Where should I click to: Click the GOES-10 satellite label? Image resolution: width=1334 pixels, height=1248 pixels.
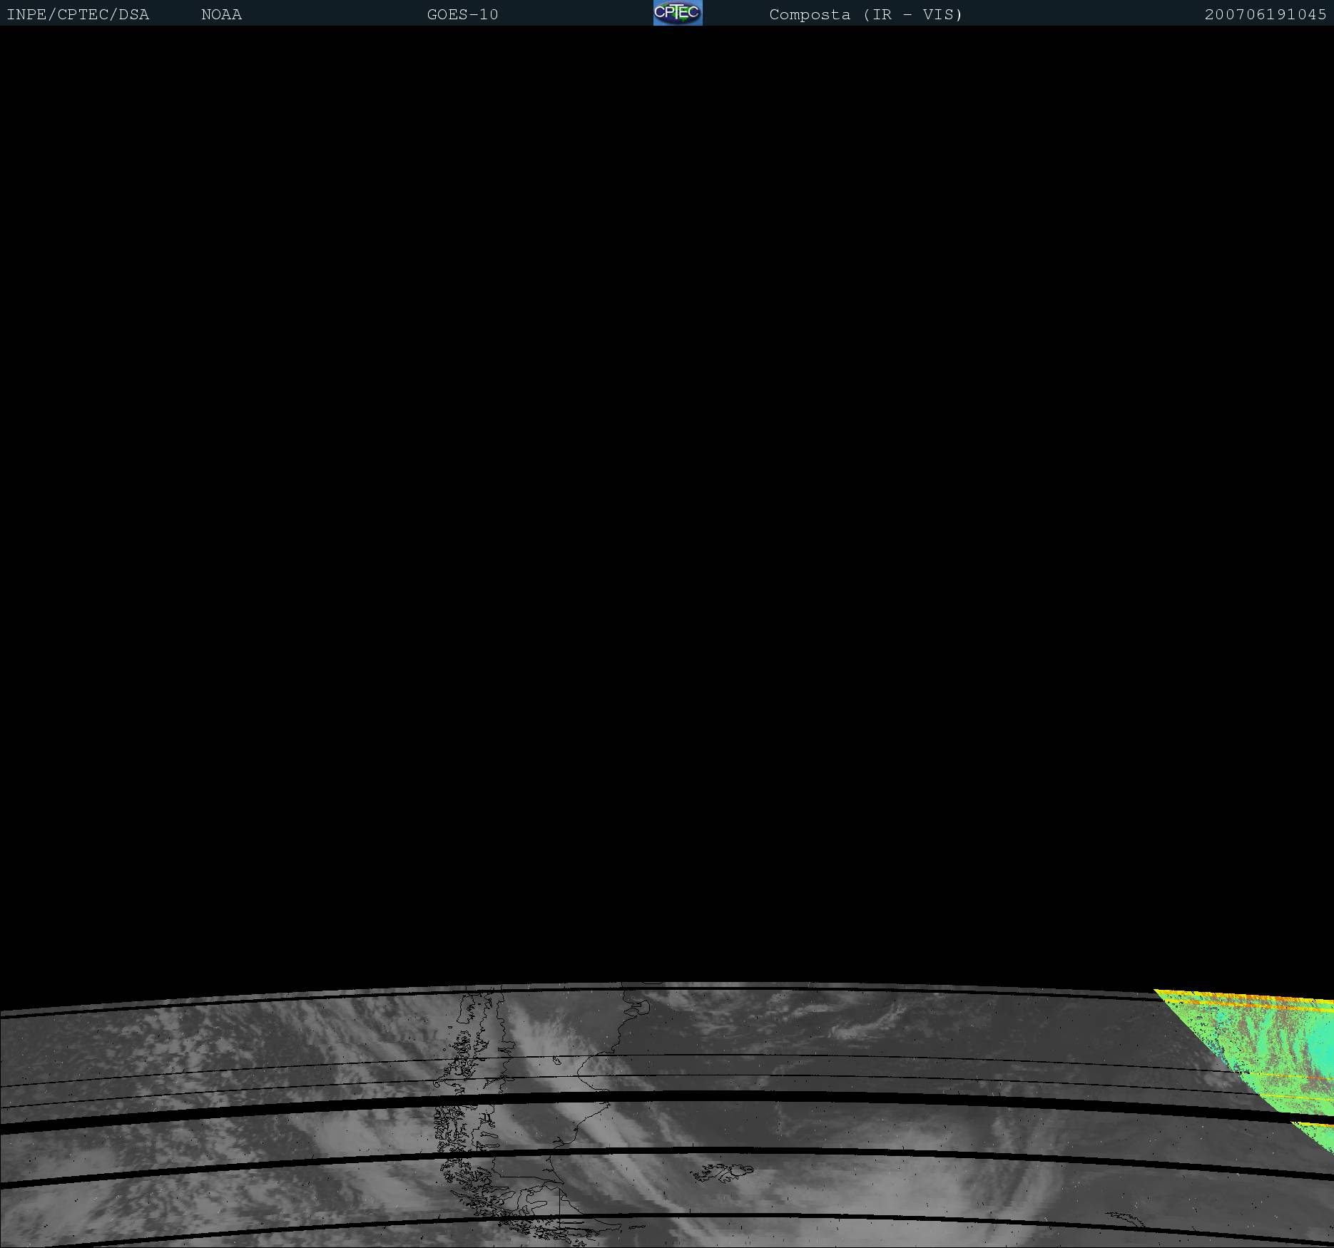(462, 14)
